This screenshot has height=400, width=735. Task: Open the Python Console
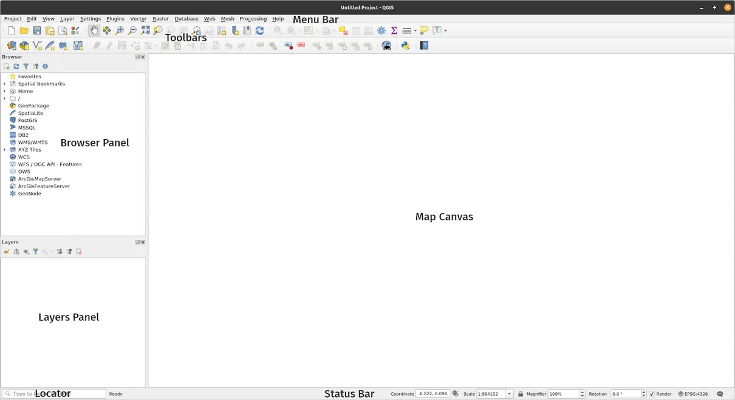(x=405, y=46)
